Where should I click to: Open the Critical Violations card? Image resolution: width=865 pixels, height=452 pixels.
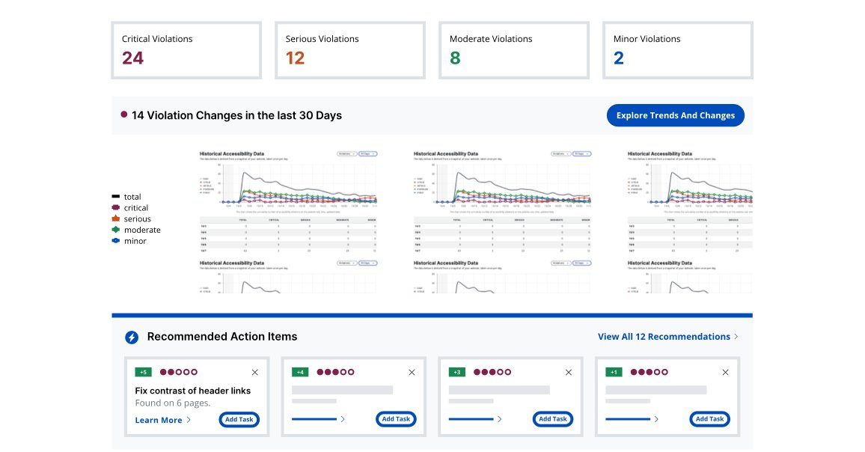tap(186, 50)
